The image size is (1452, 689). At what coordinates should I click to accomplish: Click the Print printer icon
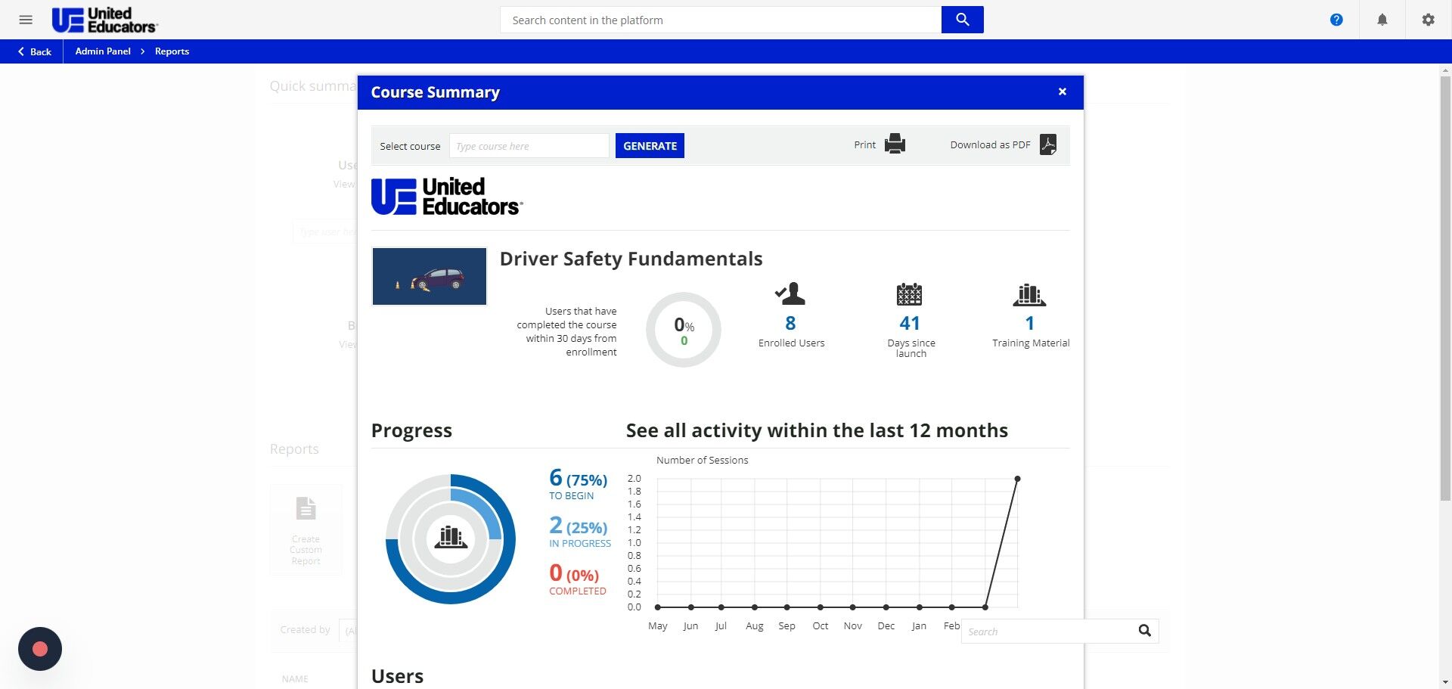pos(895,144)
